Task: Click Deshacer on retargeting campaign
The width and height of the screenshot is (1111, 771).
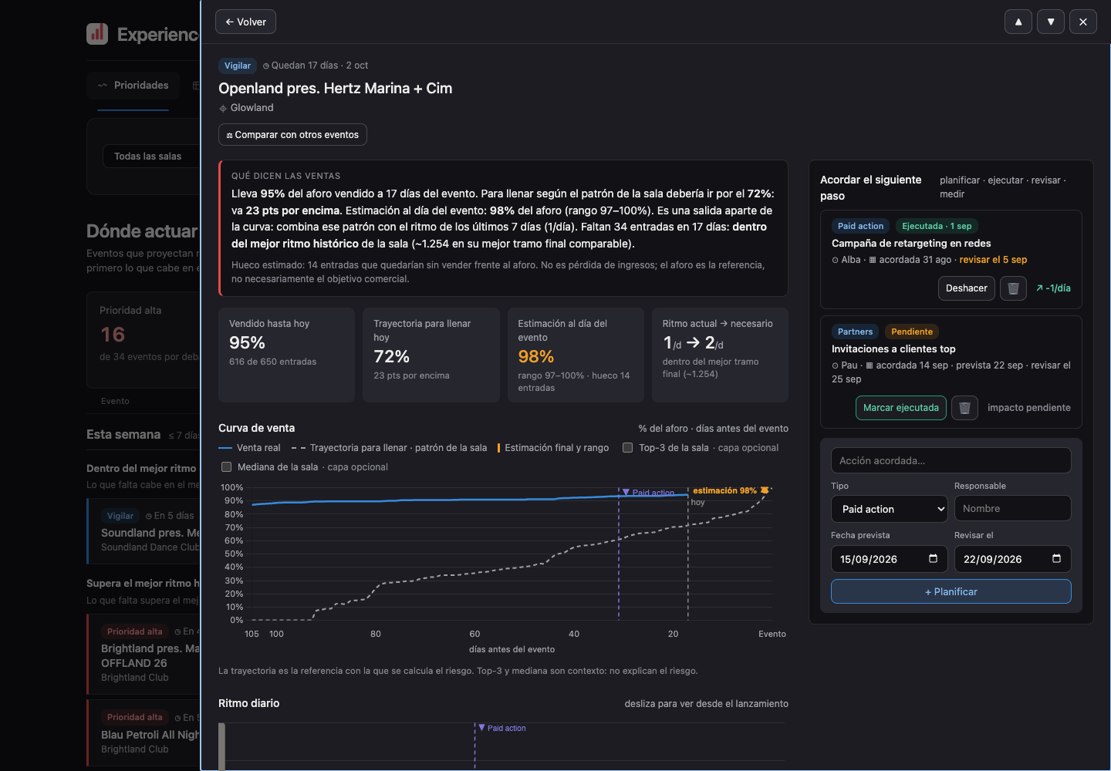Action: click(x=966, y=288)
